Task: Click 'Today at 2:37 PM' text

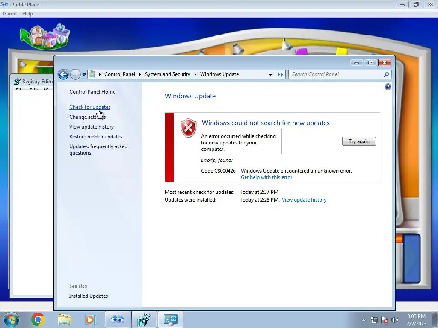Action: (x=259, y=192)
